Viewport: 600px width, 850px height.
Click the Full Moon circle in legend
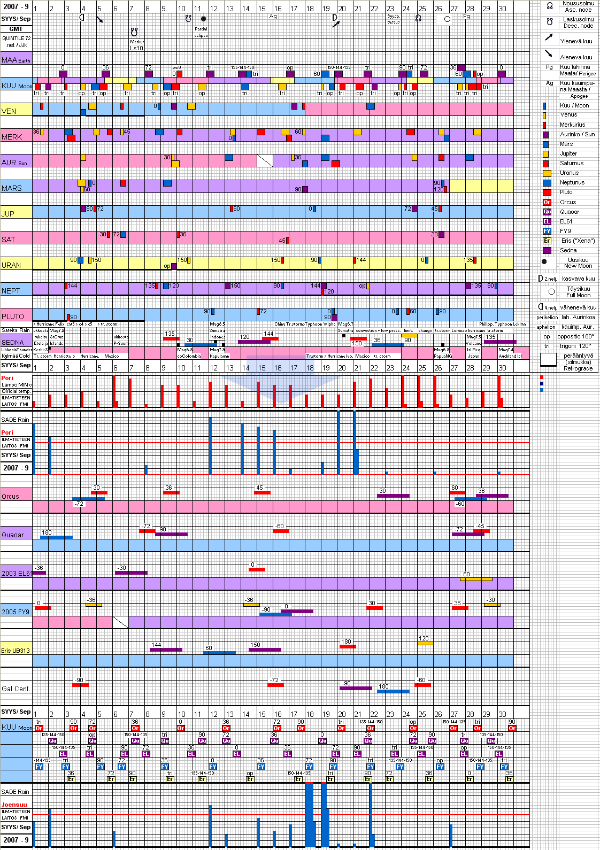coord(551,291)
